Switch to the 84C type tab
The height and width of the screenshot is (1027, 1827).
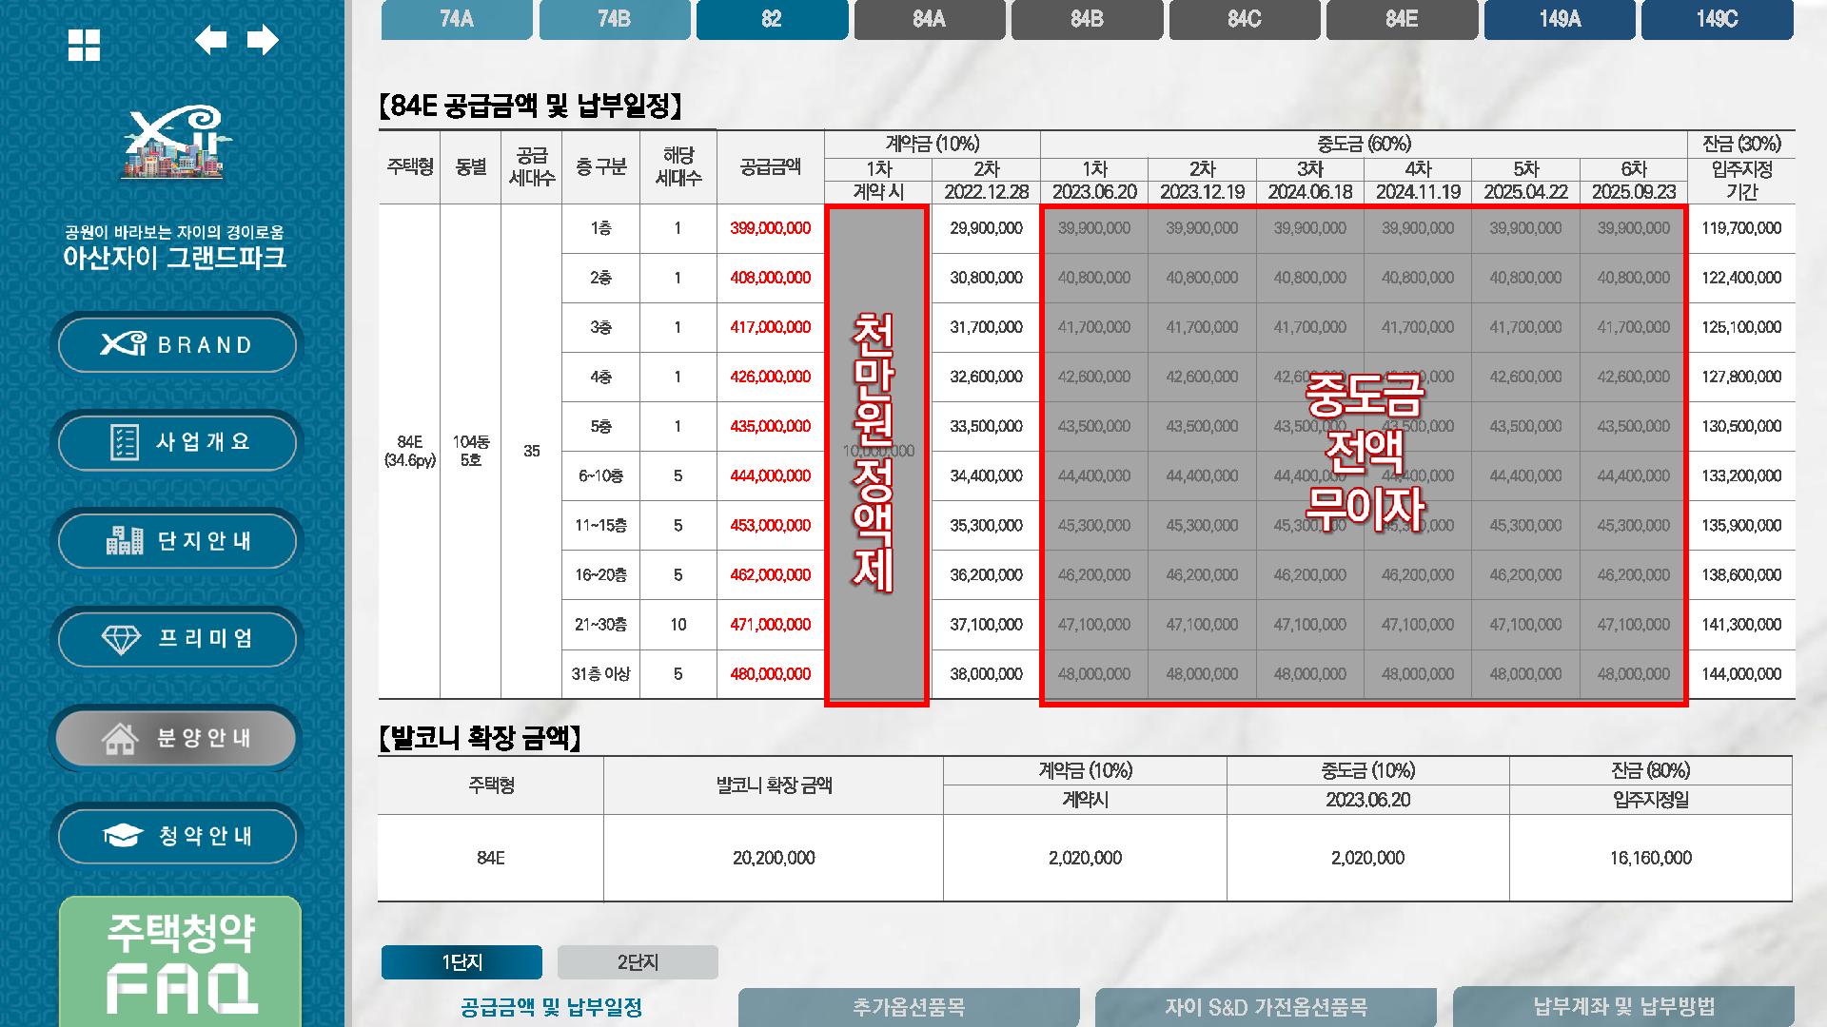(1245, 19)
